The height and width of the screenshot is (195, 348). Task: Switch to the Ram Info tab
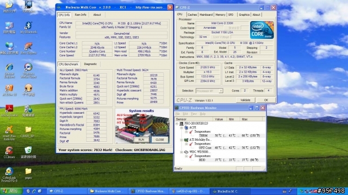point(80,15)
